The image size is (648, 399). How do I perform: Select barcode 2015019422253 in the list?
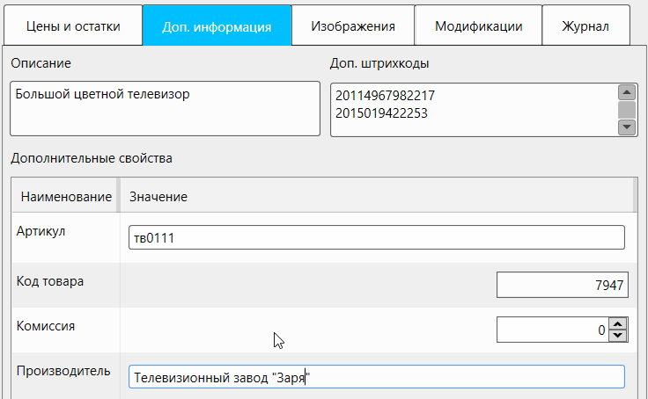[382, 112]
